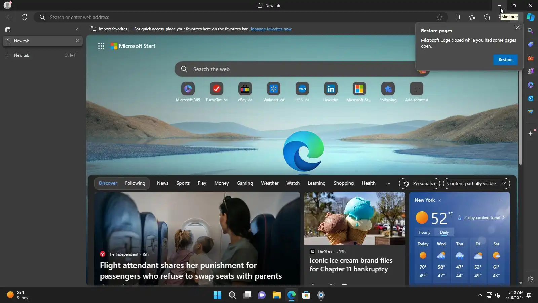This screenshot has height=303, width=538.
Task: Show hidden system tray icons
Action: click(x=479, y=295)
